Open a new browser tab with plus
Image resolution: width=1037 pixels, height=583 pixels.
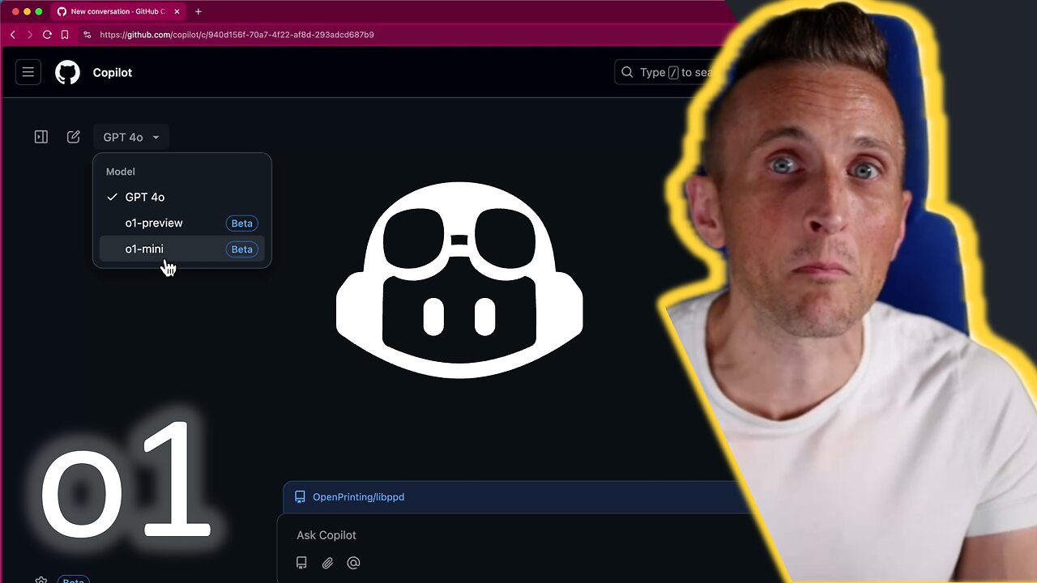coord(198,11)
